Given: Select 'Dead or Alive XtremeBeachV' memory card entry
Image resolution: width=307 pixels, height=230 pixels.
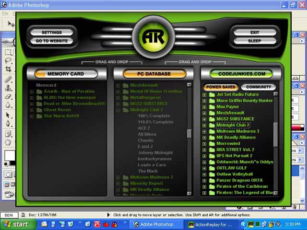Looking at the screenshot, I should click(x=74, y=103).
